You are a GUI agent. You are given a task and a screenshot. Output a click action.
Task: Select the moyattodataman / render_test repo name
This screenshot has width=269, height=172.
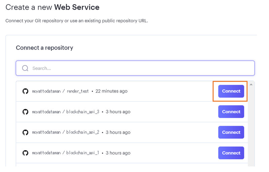60,91
